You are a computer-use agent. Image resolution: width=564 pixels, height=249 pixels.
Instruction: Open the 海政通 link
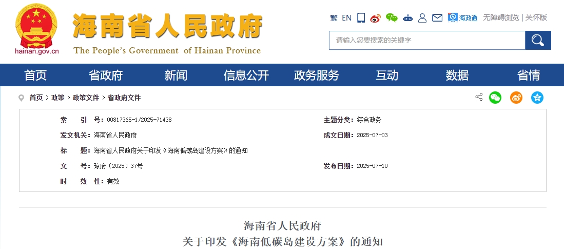coord(463,18)
